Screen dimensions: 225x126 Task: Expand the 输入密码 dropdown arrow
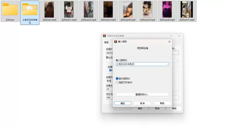(x=167, y=64)
